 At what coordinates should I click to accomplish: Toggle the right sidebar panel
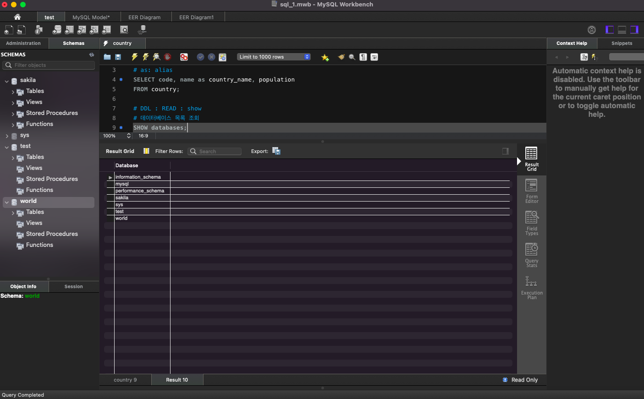click(634, 30)
